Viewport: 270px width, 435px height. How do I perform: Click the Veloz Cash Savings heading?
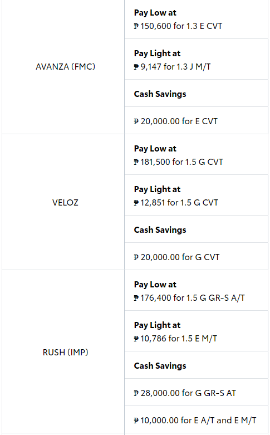pyautogui.click(x=160, y=230)
